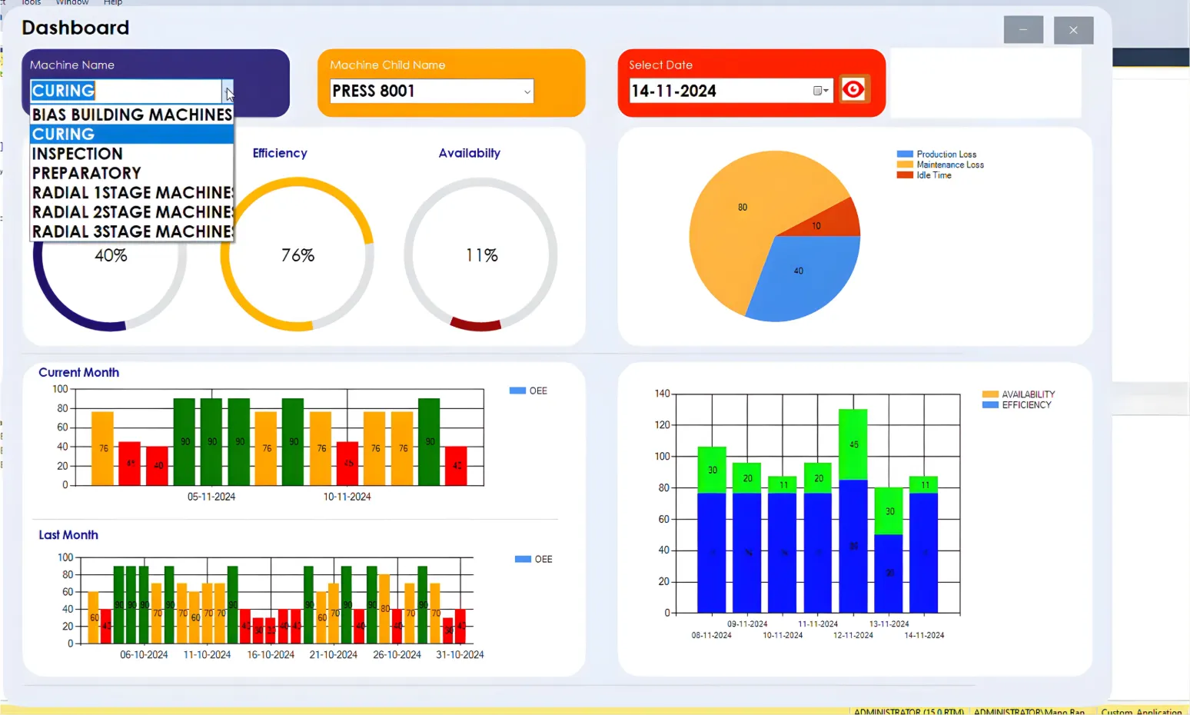The image size is (1190, 715).
Task: Select RADIAL 1STAGE MACHINES option
Action: 131,192
